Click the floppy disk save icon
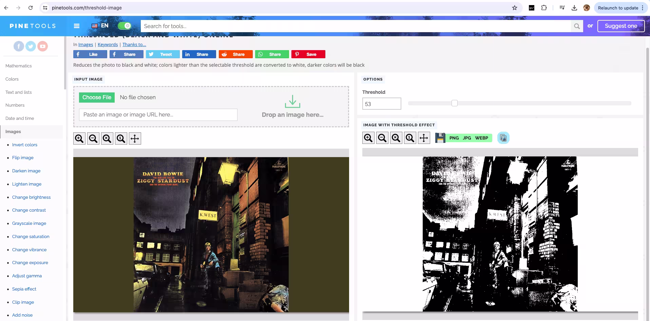The height and width of the screenshot is (321, 650). 440,138
